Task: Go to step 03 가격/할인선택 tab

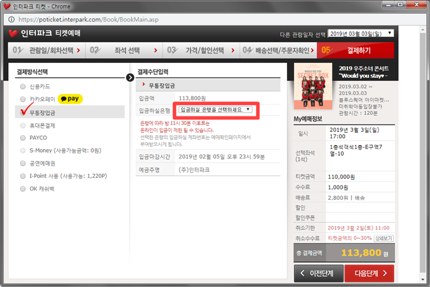Action: point(201,51)
